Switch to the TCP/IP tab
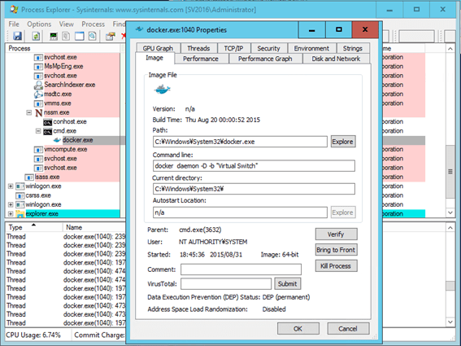The height and width of the screenshot is (346, 461). 233,48
